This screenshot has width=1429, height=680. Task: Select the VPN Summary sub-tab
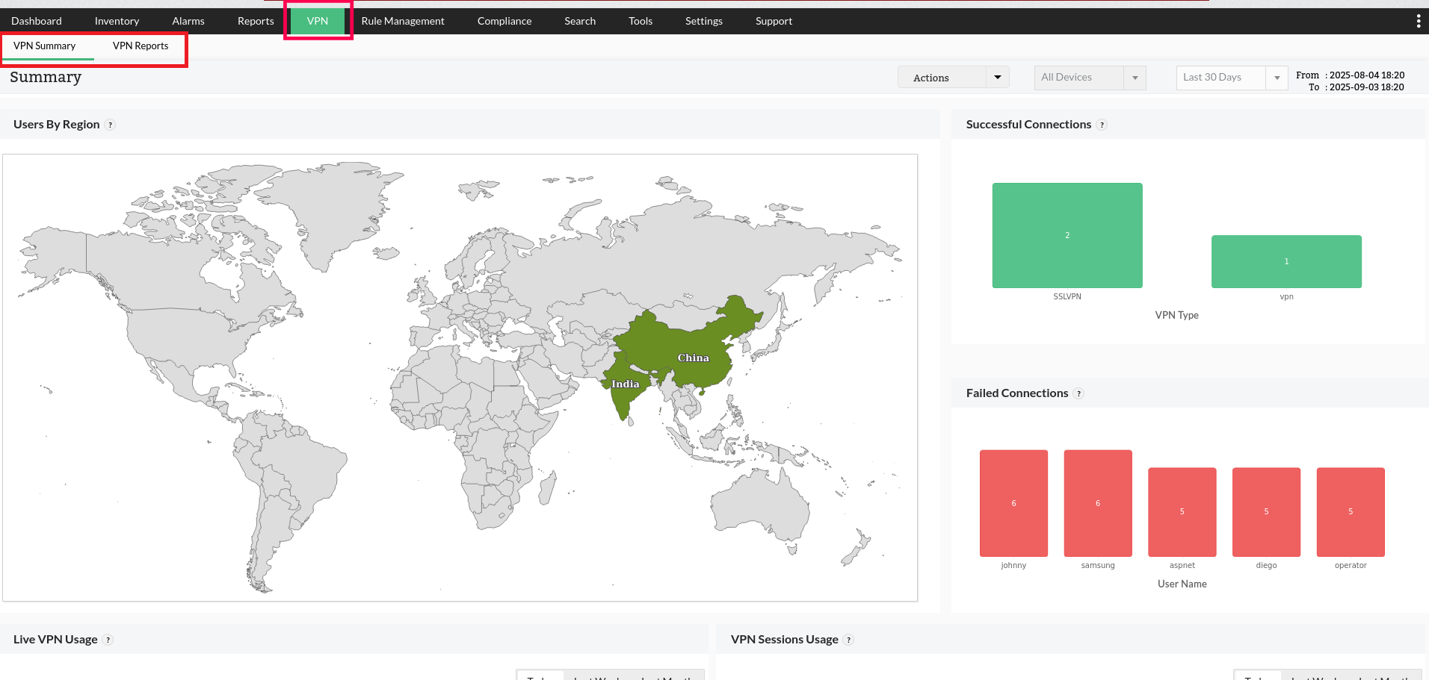point(45,46)
